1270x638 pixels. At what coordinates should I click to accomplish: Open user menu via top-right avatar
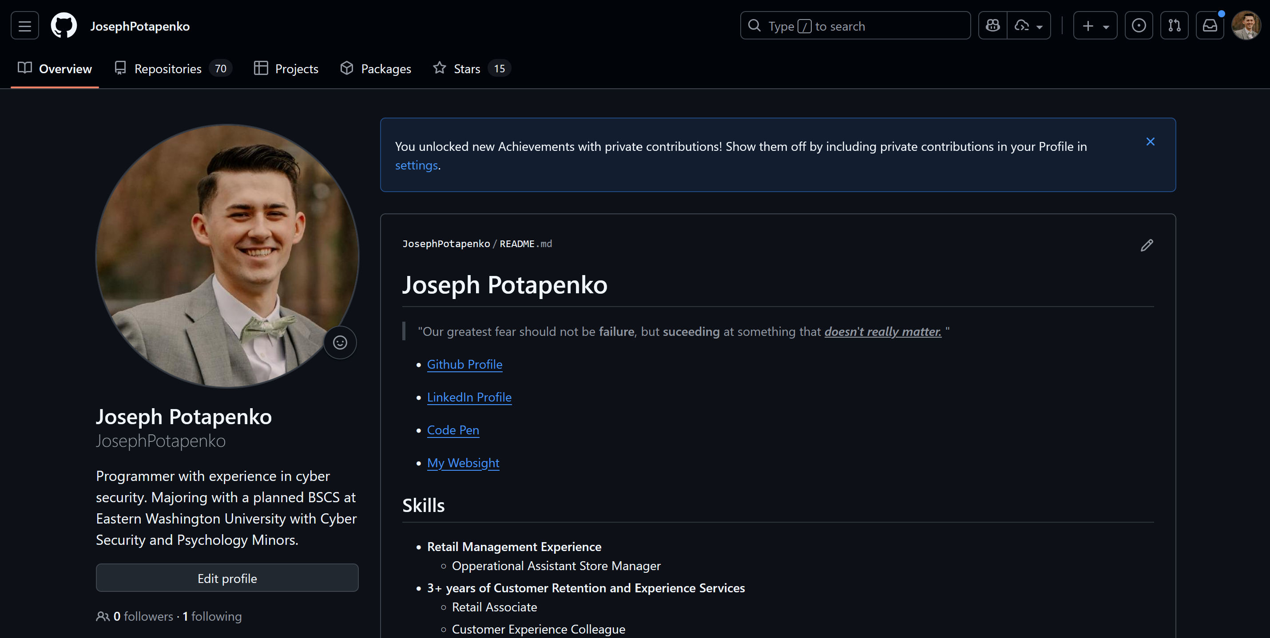click(1246, 26)
